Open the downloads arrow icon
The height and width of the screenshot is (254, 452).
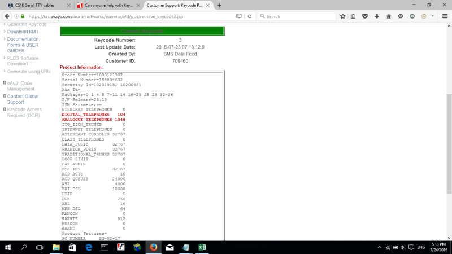[x=377, y=16]
